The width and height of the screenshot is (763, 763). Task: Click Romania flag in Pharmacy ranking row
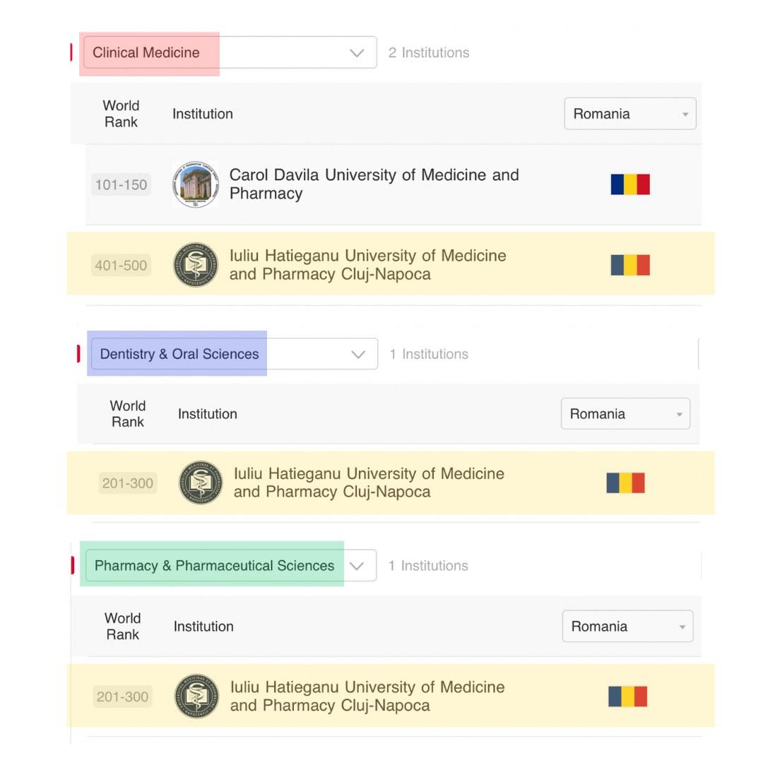(627, 697)
